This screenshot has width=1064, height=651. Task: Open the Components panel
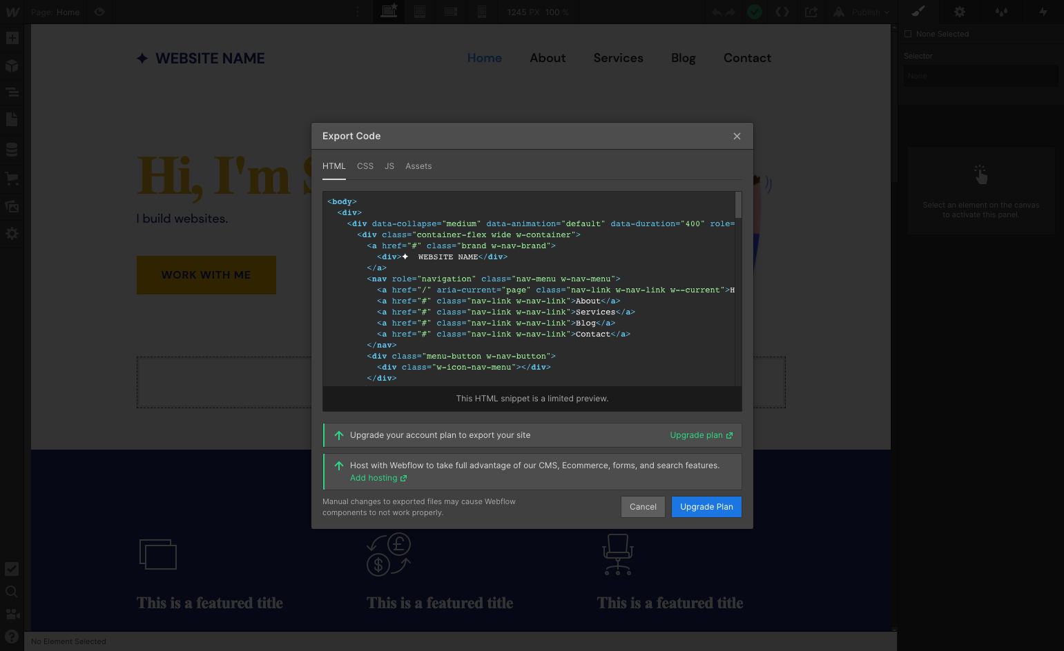(12, 66)
